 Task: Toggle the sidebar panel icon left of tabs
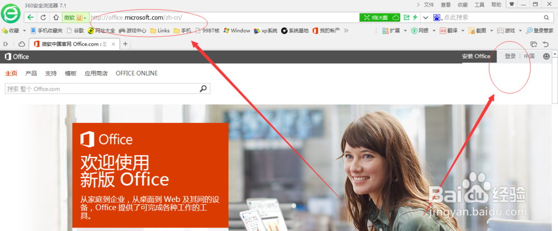6,44
